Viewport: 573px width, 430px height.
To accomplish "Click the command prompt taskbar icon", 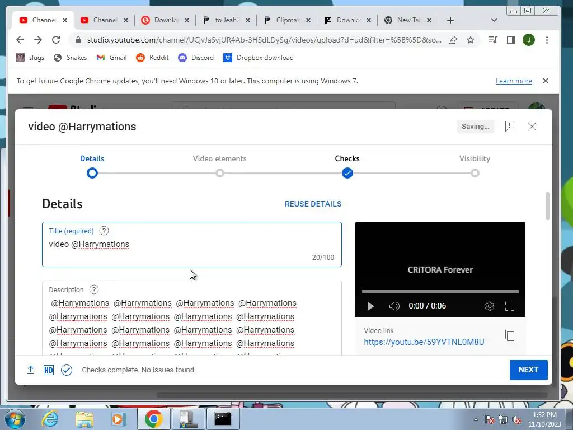I will click(x=223, y=419).
